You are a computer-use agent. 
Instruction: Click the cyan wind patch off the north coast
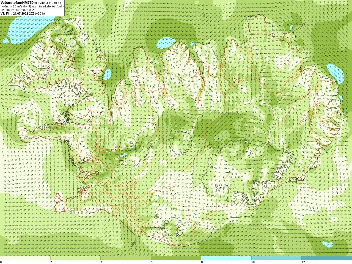click(x=166, y=43)
